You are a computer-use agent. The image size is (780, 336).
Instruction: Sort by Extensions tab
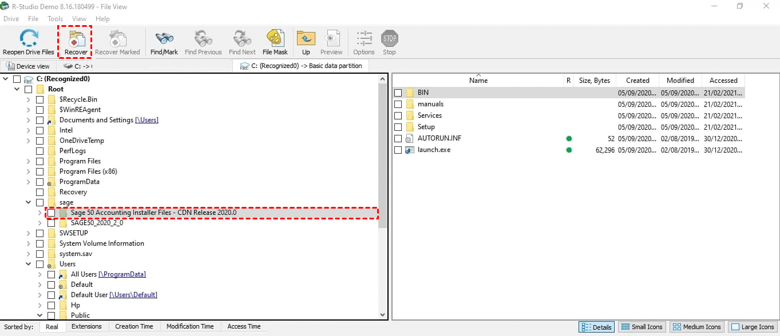coord(86,326)
